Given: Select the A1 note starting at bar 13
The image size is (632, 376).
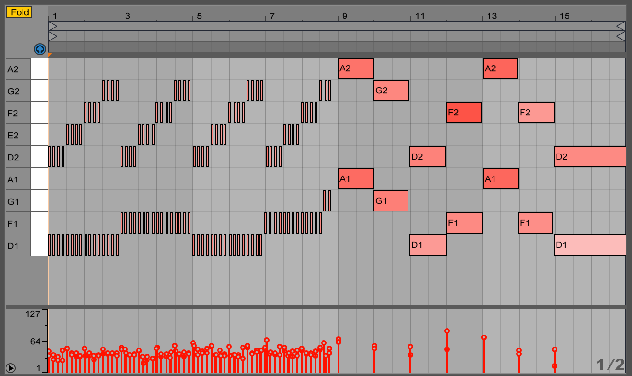Looking at the screenshot, I should [x=501, y=179].
